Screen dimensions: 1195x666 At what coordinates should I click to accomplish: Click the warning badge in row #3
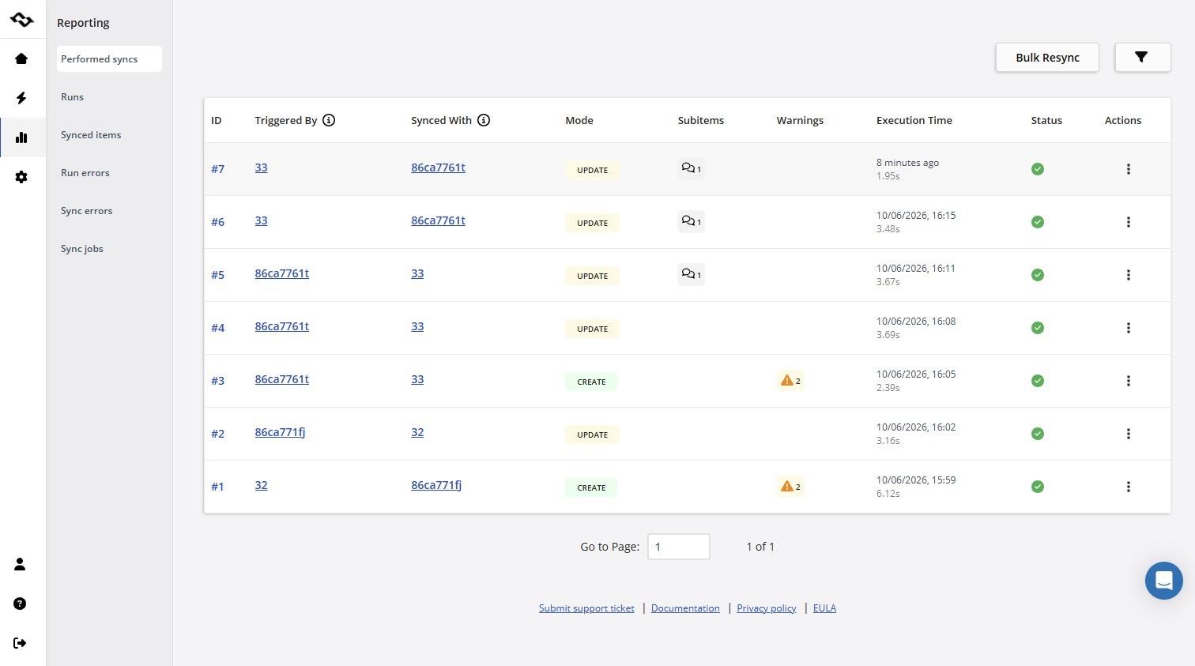(790, 381)
